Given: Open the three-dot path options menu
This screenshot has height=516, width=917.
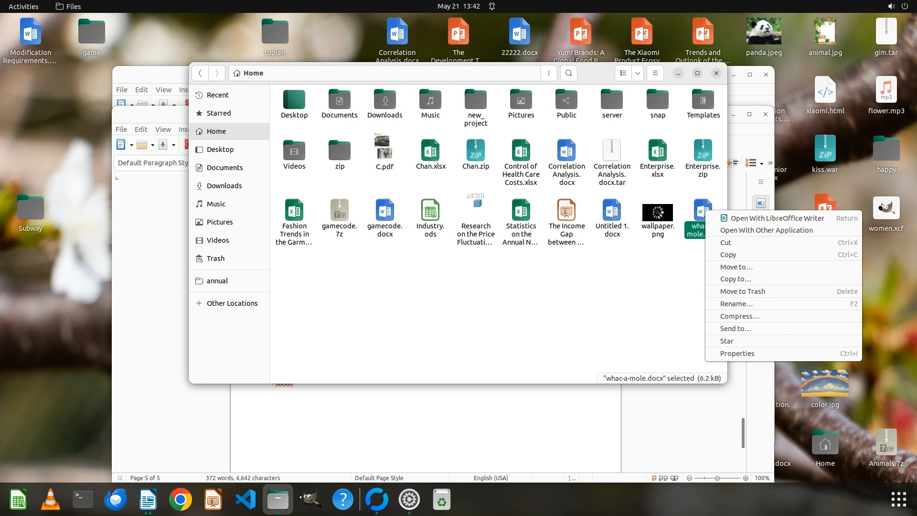Looking at the screenshot, I should point(549,73).
